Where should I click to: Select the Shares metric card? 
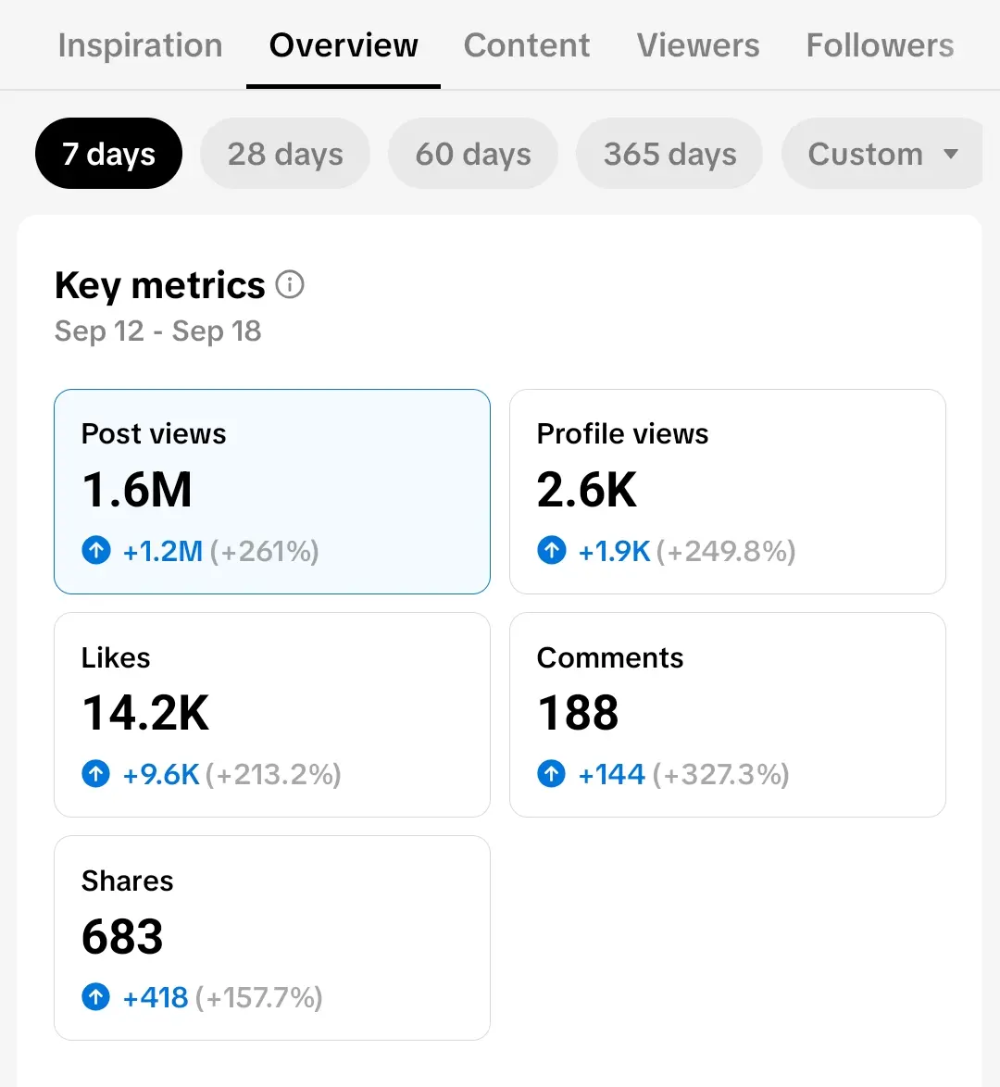click(x=272, y=938)
